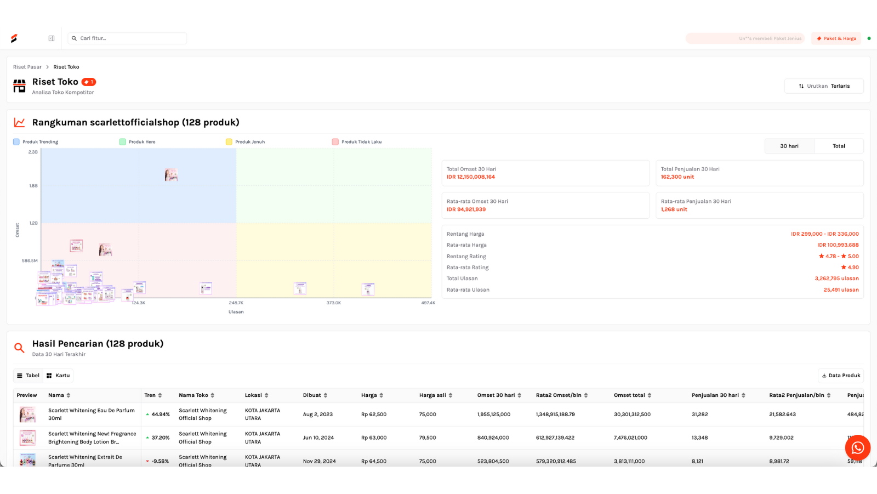Sort by Harga column arrows
Image resolution: width=877 pixels, height=494 pixels.
point(381,395)
